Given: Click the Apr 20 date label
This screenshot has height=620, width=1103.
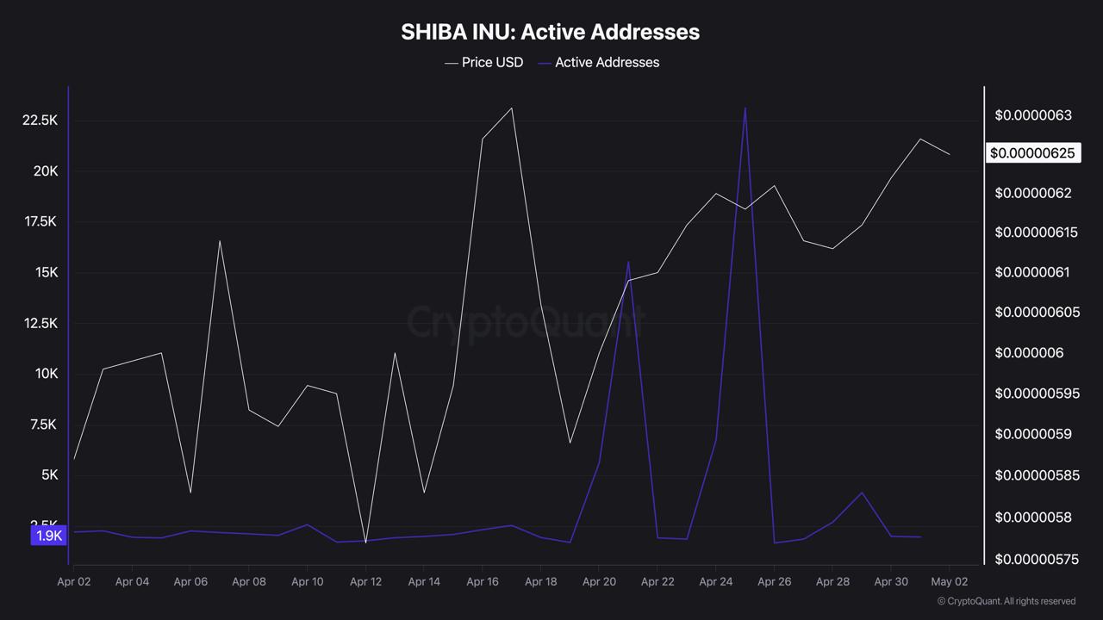Looking at the screenshot, I should [599, 582].
